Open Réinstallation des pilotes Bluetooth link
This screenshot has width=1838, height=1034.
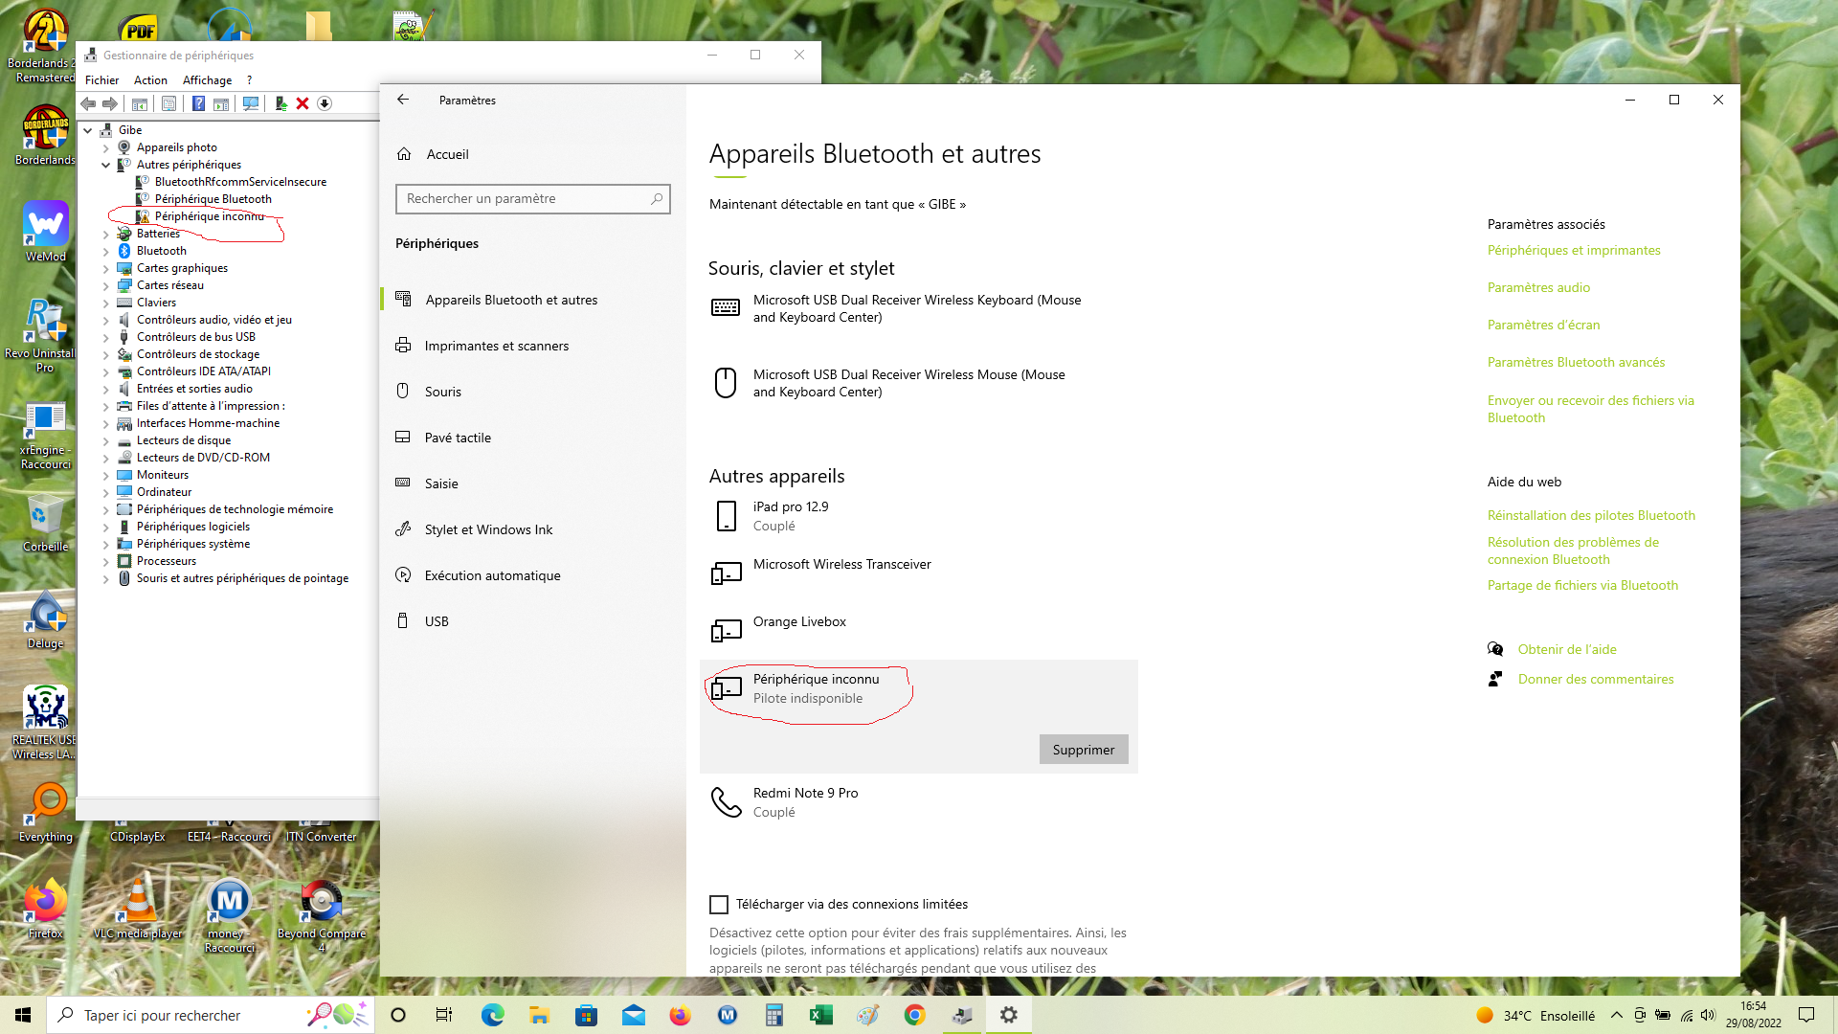1591,515
